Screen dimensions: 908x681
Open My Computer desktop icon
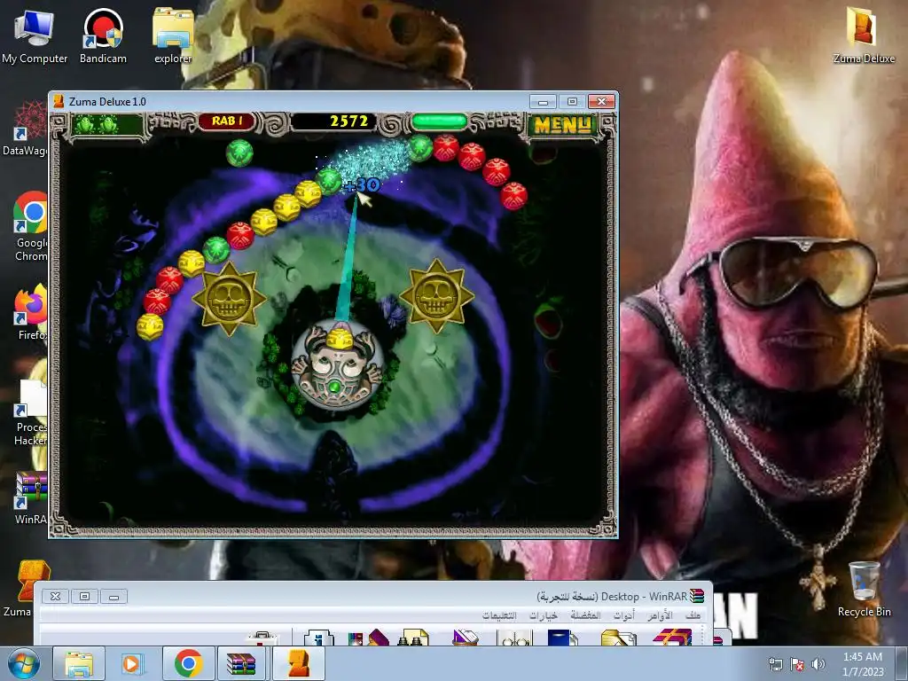click(x=35, y=35)
